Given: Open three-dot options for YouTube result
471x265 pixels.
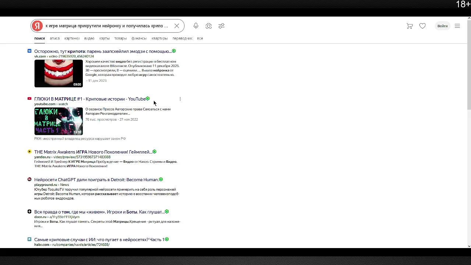Looking at the screenshot, I should (180, 99).
